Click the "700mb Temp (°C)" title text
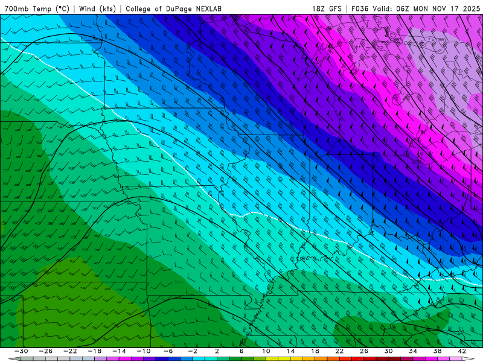 click(37, 8)
